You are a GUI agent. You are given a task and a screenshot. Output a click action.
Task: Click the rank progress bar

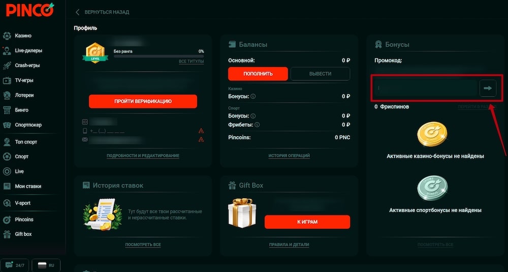click(158, 56)
